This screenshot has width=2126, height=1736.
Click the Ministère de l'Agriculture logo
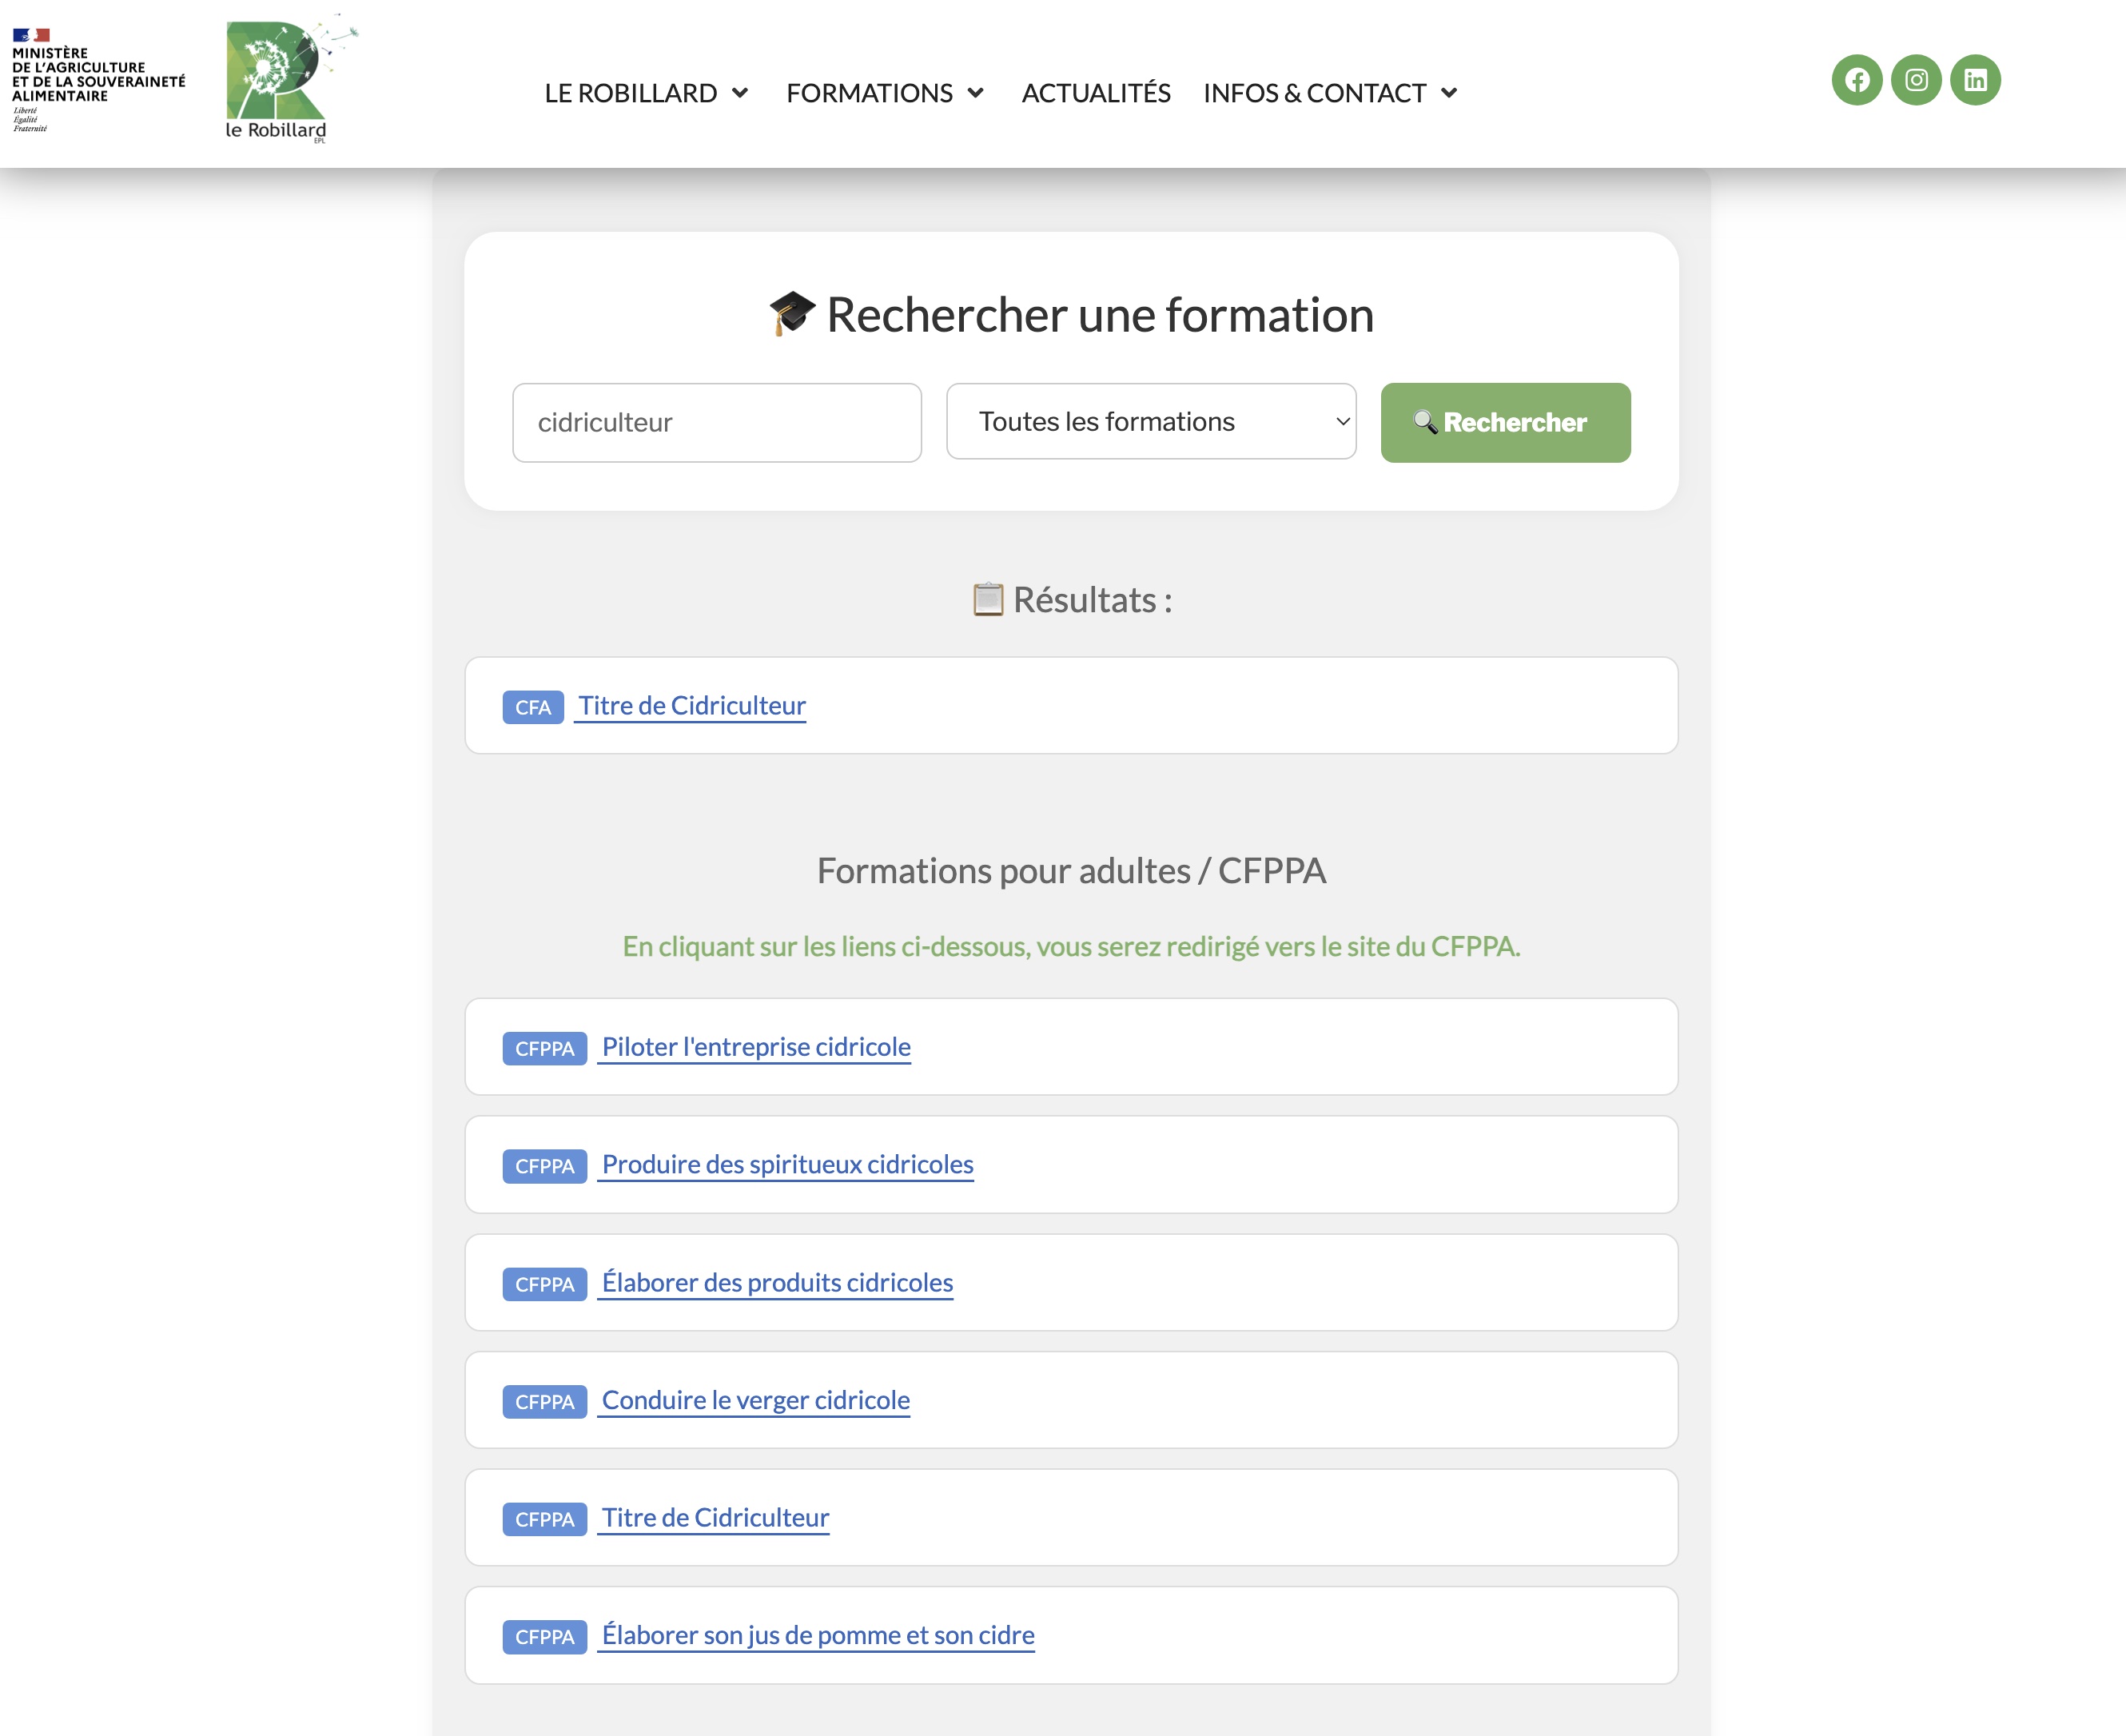(98, 80)
